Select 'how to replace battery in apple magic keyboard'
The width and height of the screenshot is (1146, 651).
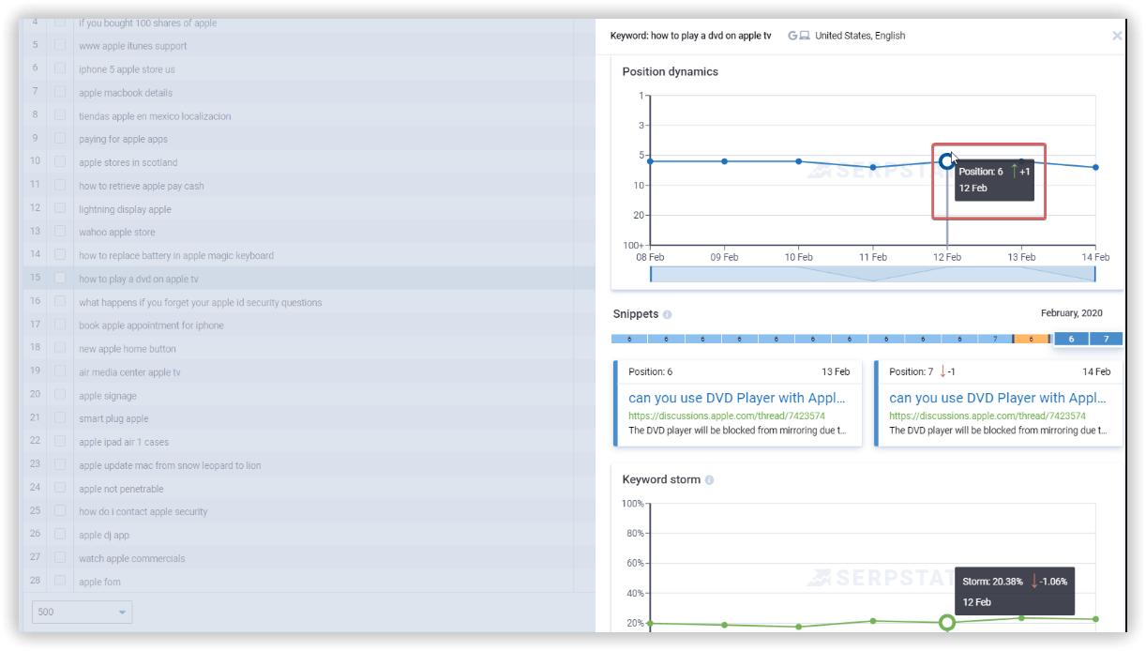pyautogui.click(x=176, y=255)
